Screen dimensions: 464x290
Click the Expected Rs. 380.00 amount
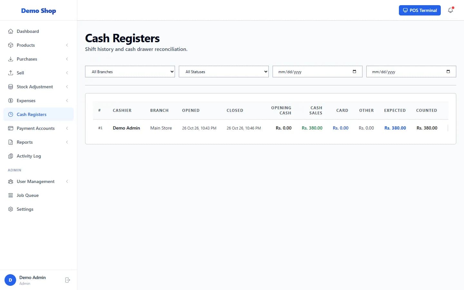[395, 128]
